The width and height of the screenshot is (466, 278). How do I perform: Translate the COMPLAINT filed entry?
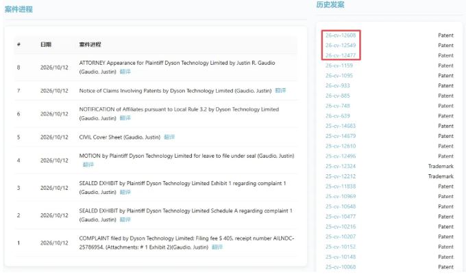217,247
